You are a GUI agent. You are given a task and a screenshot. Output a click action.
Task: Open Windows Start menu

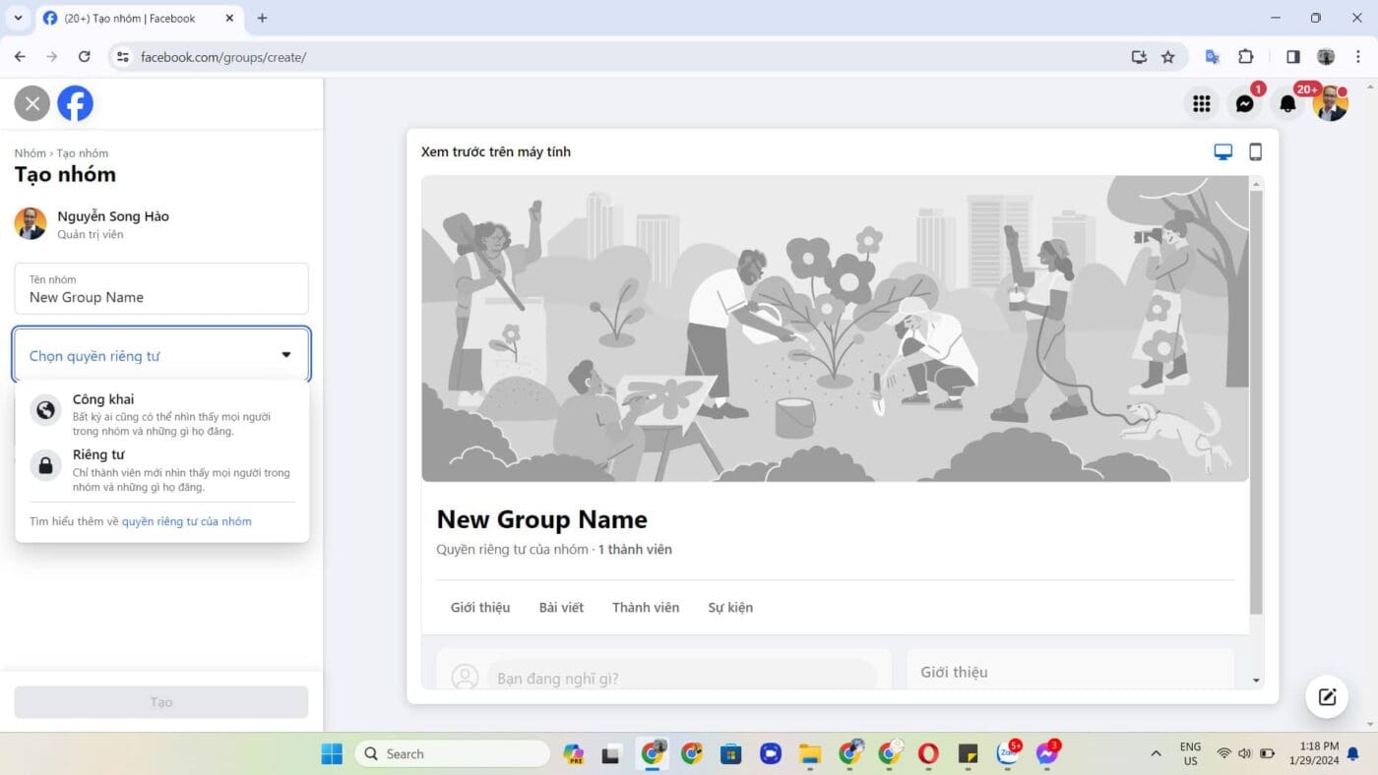pos(332,753)
